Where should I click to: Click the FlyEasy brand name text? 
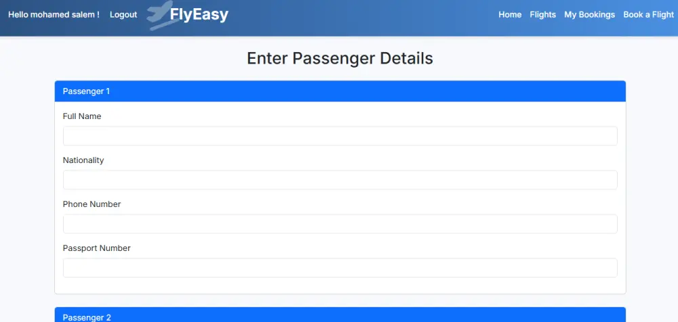point(199,14)
